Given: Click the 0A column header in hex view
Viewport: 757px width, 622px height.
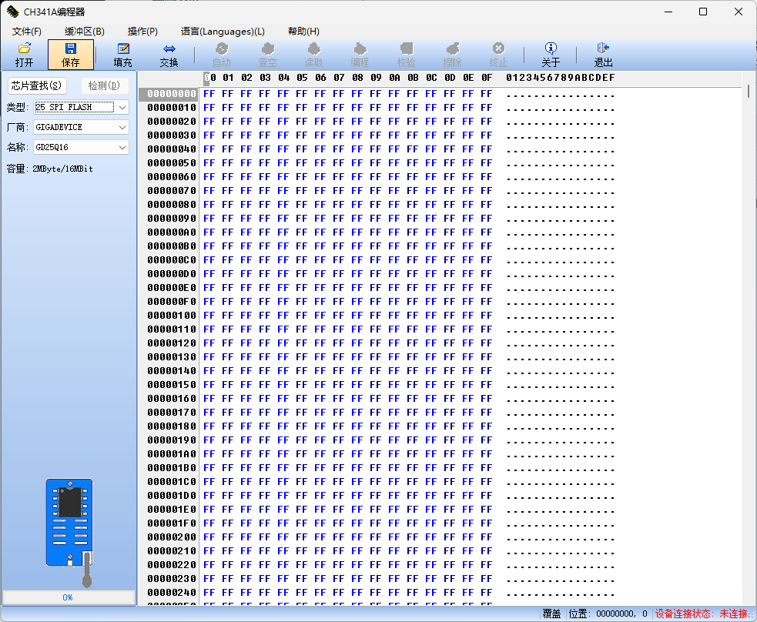Looking at the screenshot, I should click(394, 78).
